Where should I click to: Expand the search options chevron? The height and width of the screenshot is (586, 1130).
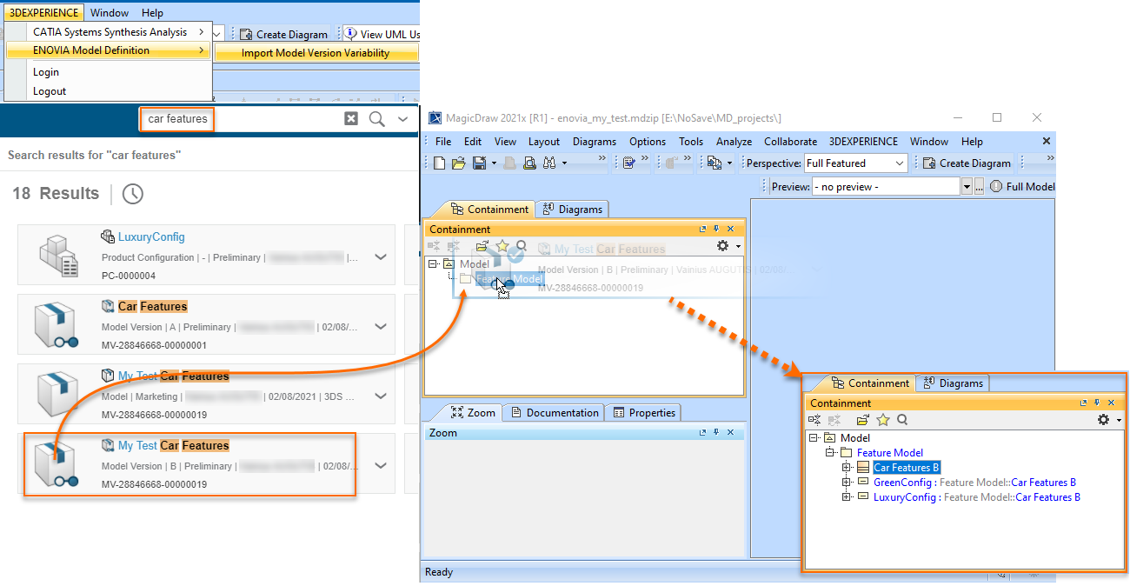click(402, 119)
